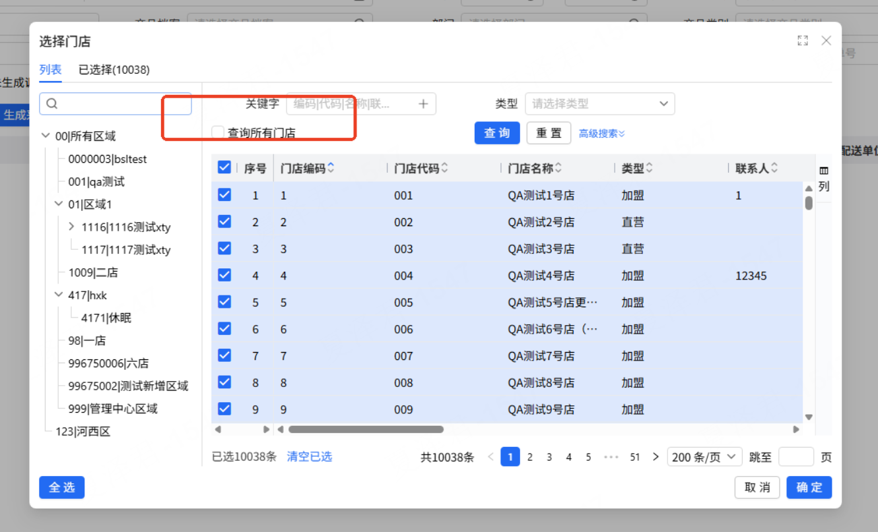Collapse the 00|所有区域 tree node
Screen dimensions: 878x532
(46, 136)
